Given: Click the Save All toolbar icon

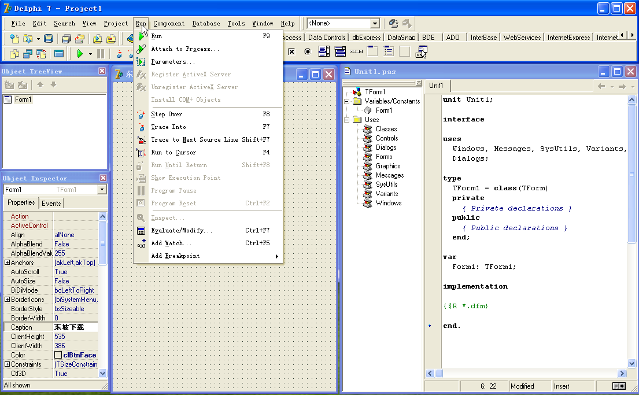Looking at the screenshot, I should click(66, 39).
